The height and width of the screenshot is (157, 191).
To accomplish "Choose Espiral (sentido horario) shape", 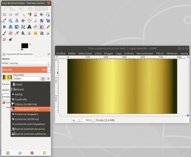I will [x=30, y=129].
